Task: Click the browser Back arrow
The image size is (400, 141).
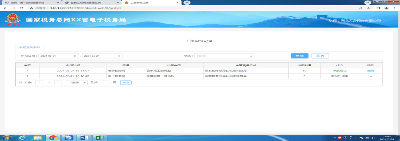Action: coord(5,8)
